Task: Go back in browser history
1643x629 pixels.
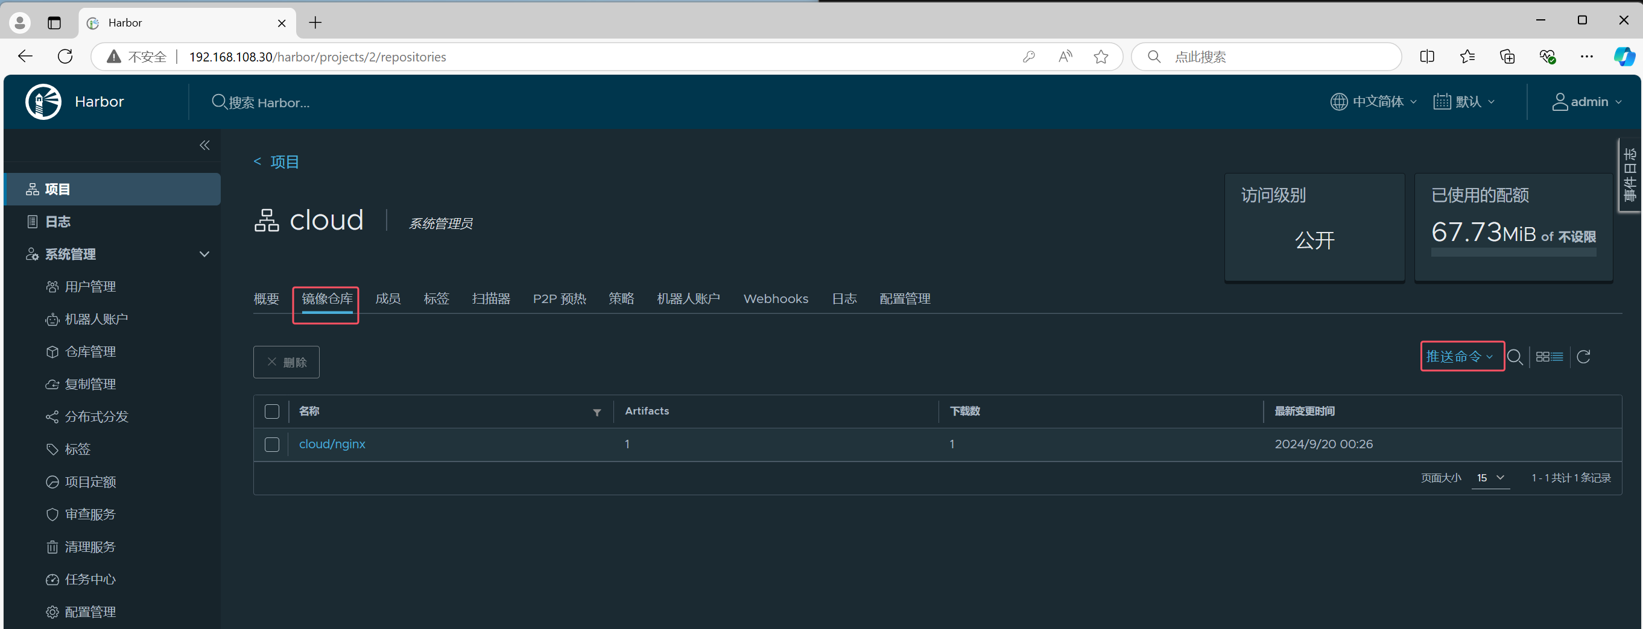Action: pos(25,57)
